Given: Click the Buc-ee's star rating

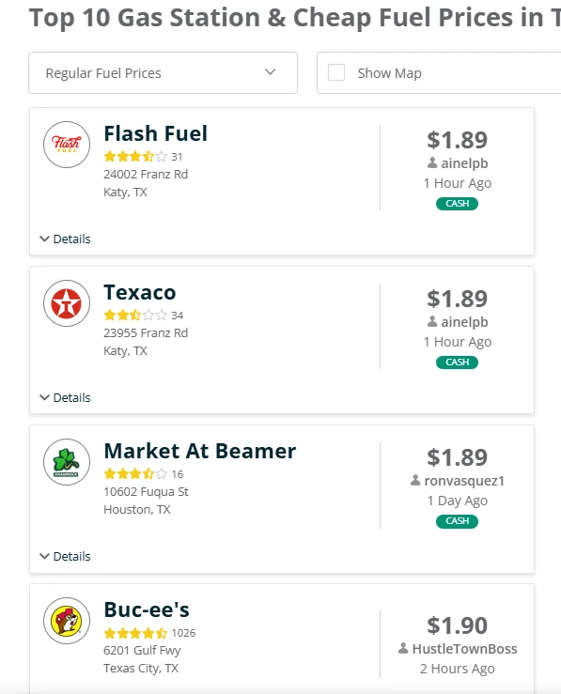Looking at the screenshot, I should (135, 633).
